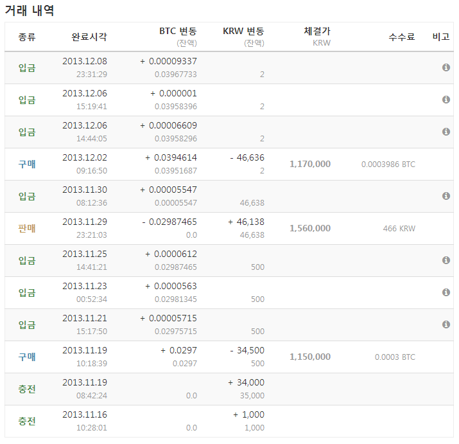This screenshot has width=459, height=444.
Task: Show info for the 2013.11.23 deposit
Action: tap(446, 292)
